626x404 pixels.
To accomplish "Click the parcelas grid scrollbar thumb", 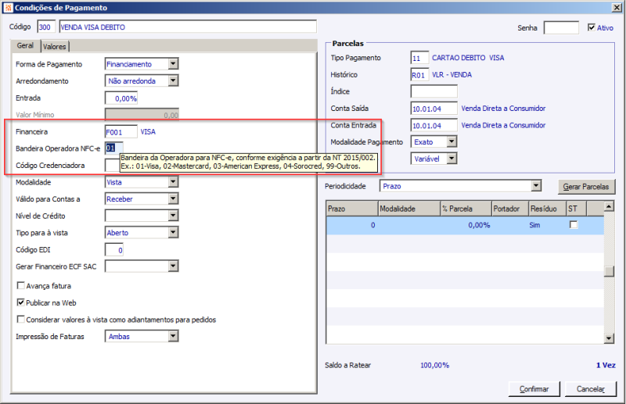I will pyautogui.click(x=609, y=271).
